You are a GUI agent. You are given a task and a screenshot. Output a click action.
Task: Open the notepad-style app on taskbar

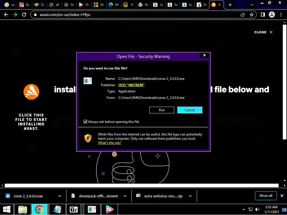[x=57, y=209]
